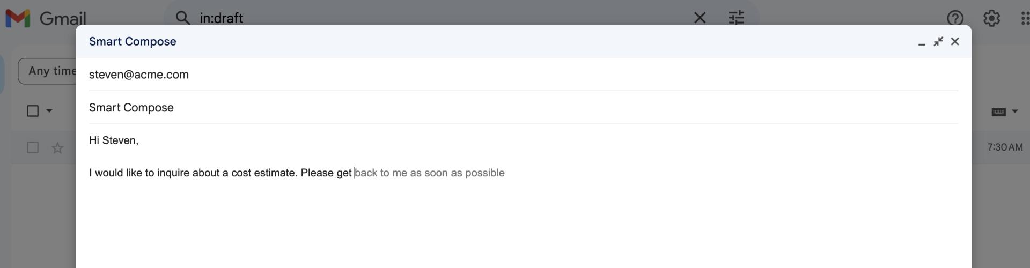Clear the in:draft search query
1030x268 pixels.
tap(700, 18)
